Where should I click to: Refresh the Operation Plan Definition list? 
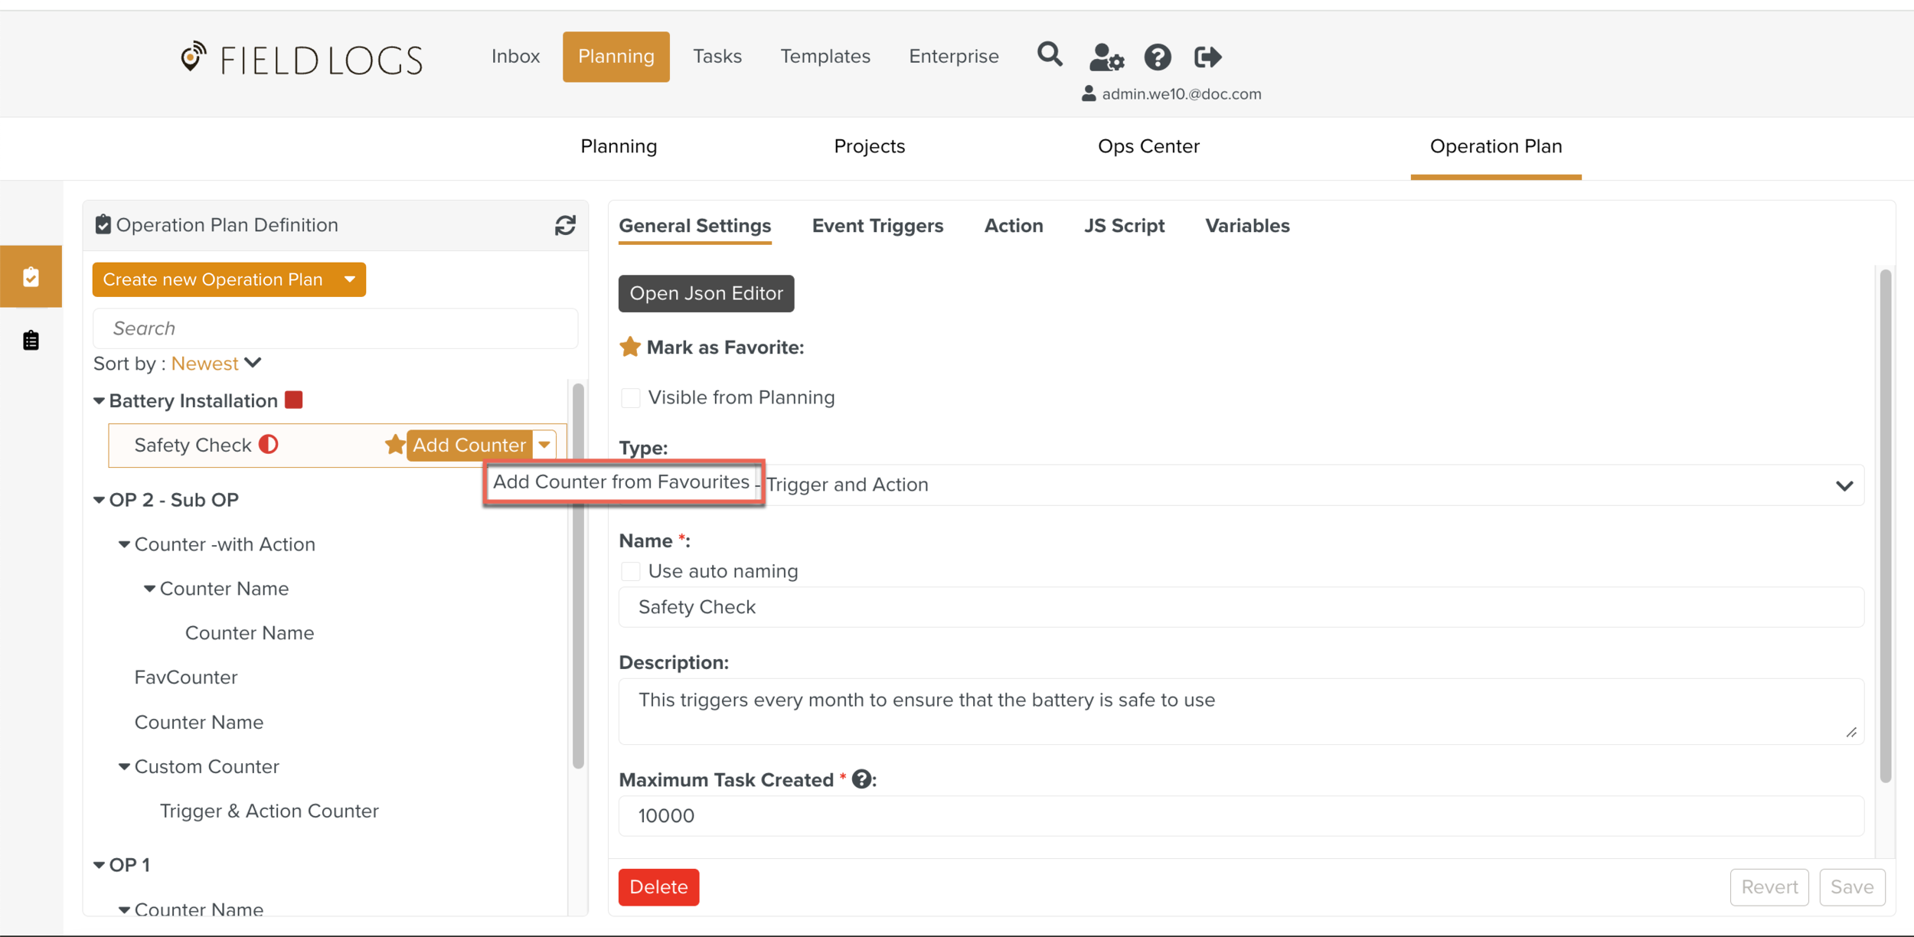(x=565, y=225)
